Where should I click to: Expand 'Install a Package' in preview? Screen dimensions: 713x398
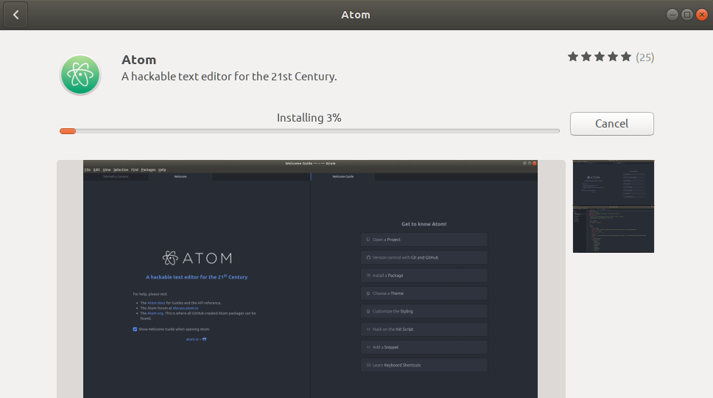(x=424, y=276)
